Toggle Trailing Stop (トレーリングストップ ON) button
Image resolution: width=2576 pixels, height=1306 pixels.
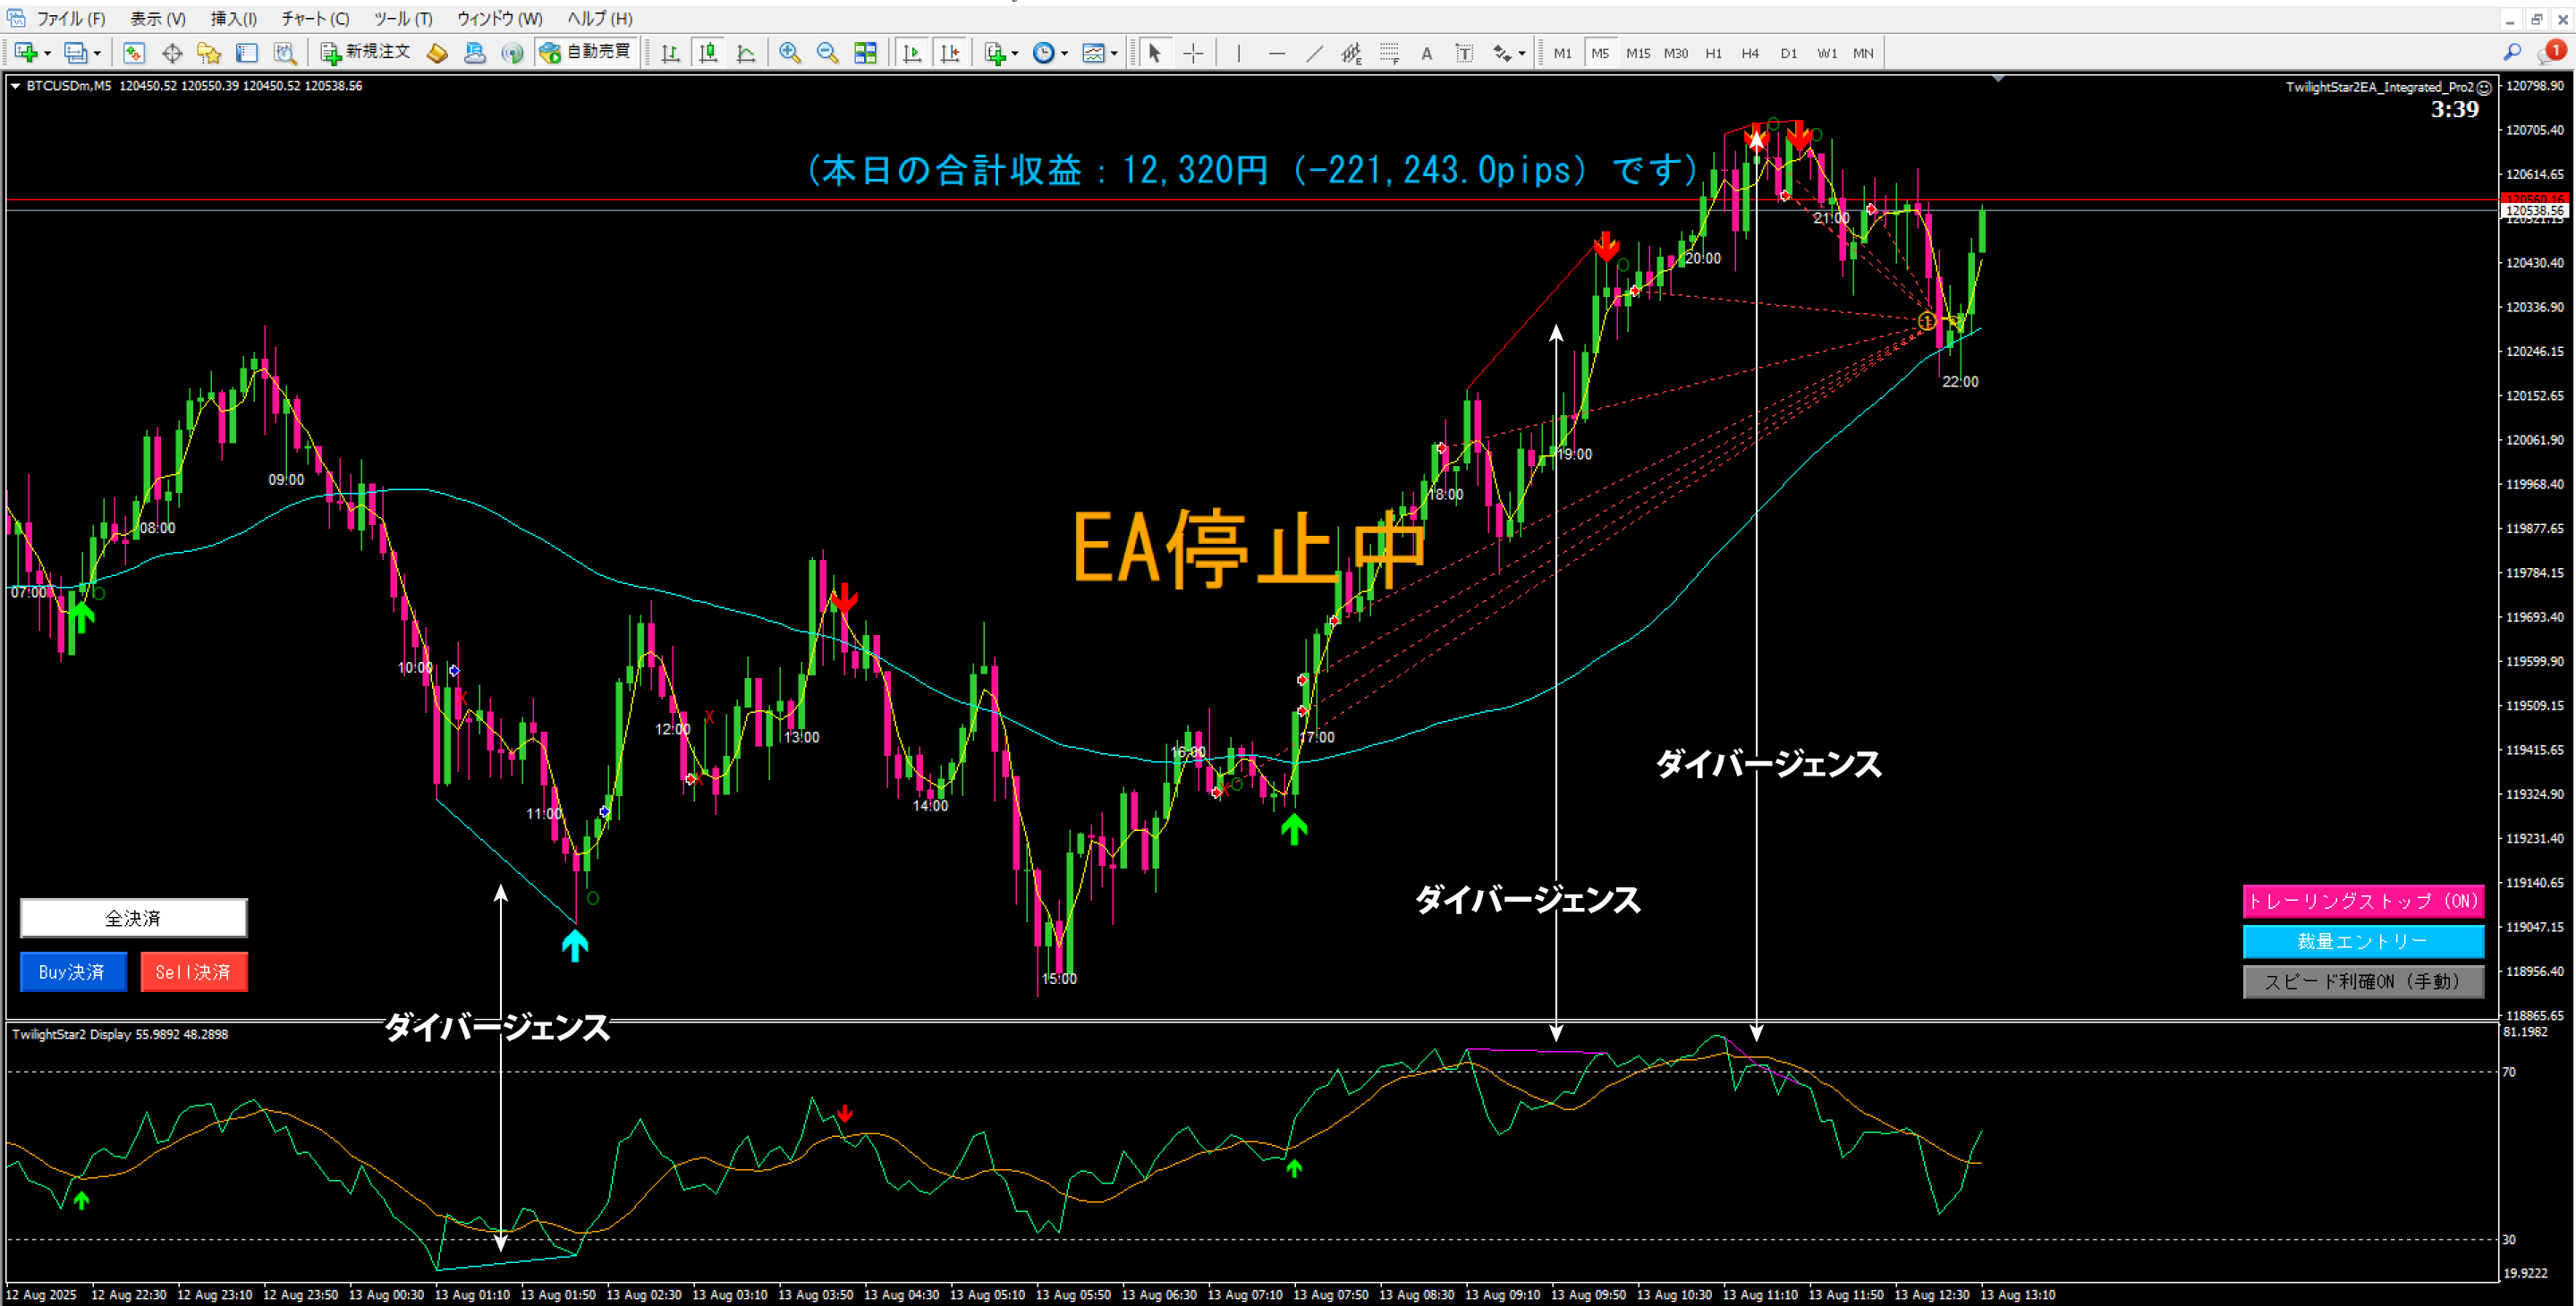pos(2362,901)
